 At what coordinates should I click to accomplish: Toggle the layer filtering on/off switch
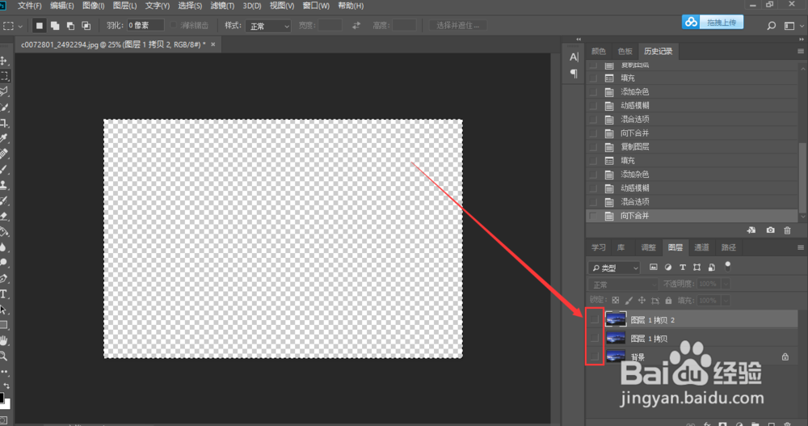(728, 266)
